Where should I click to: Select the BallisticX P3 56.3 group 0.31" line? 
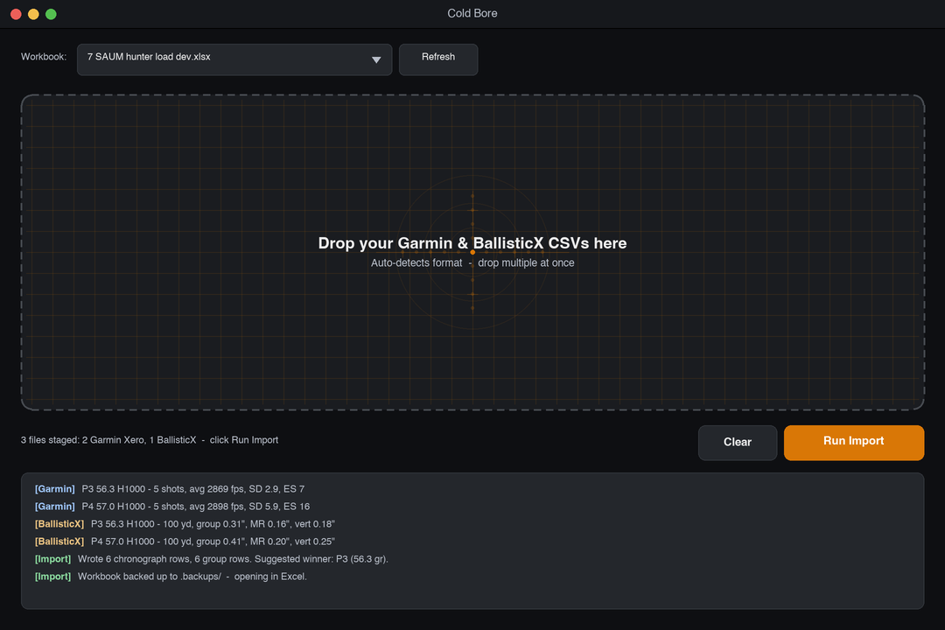185,524
